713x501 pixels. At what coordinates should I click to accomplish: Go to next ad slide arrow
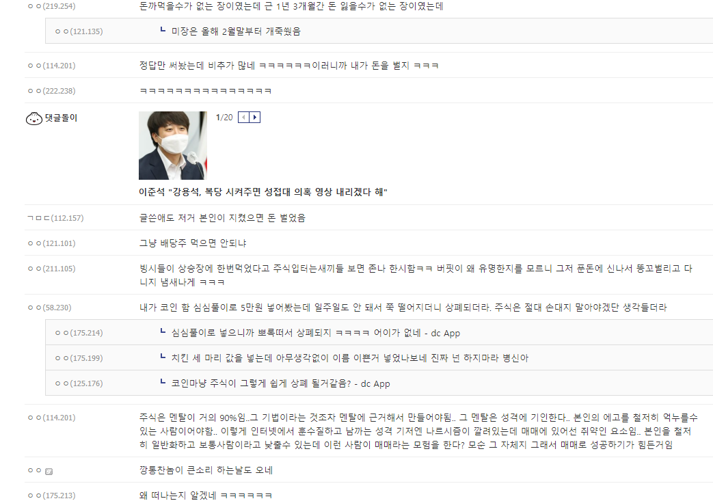(254, 118)
